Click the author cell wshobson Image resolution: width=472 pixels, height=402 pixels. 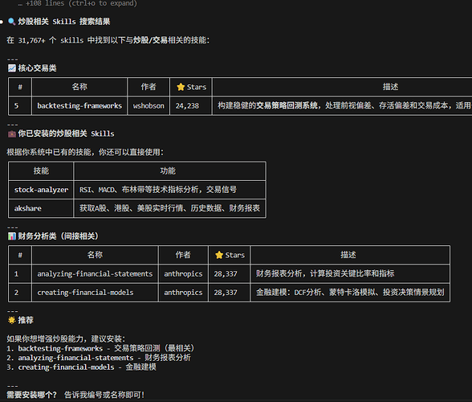coord(149,106)
